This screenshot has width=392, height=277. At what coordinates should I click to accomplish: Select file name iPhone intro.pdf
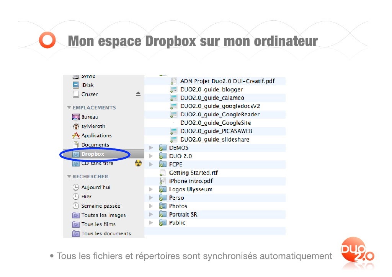(x=191, y=181)
